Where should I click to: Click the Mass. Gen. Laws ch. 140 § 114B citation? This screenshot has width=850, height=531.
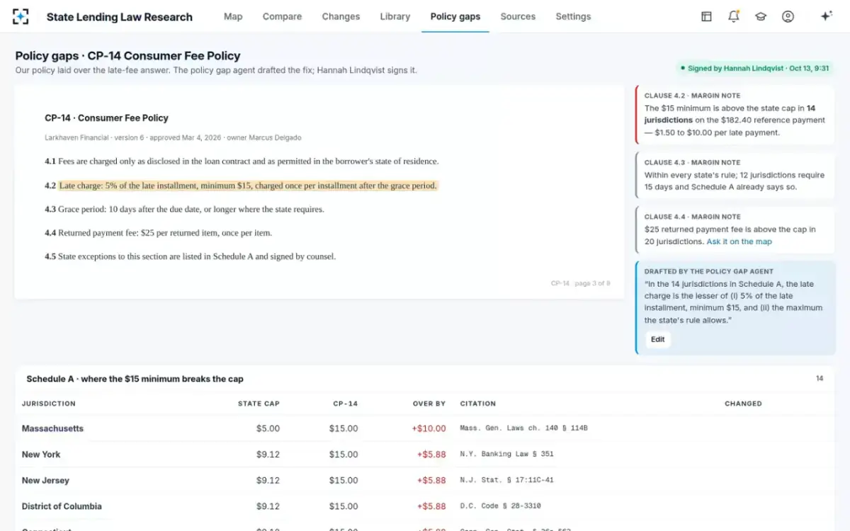(523, 428)
